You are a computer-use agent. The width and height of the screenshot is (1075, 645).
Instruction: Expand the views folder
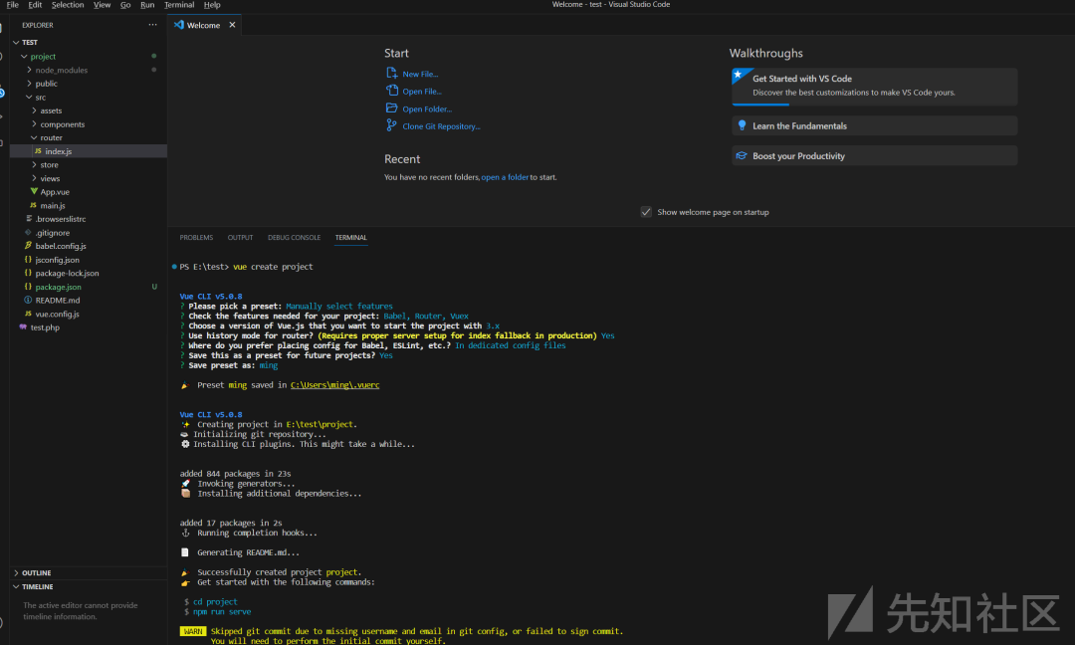(34, 177)
